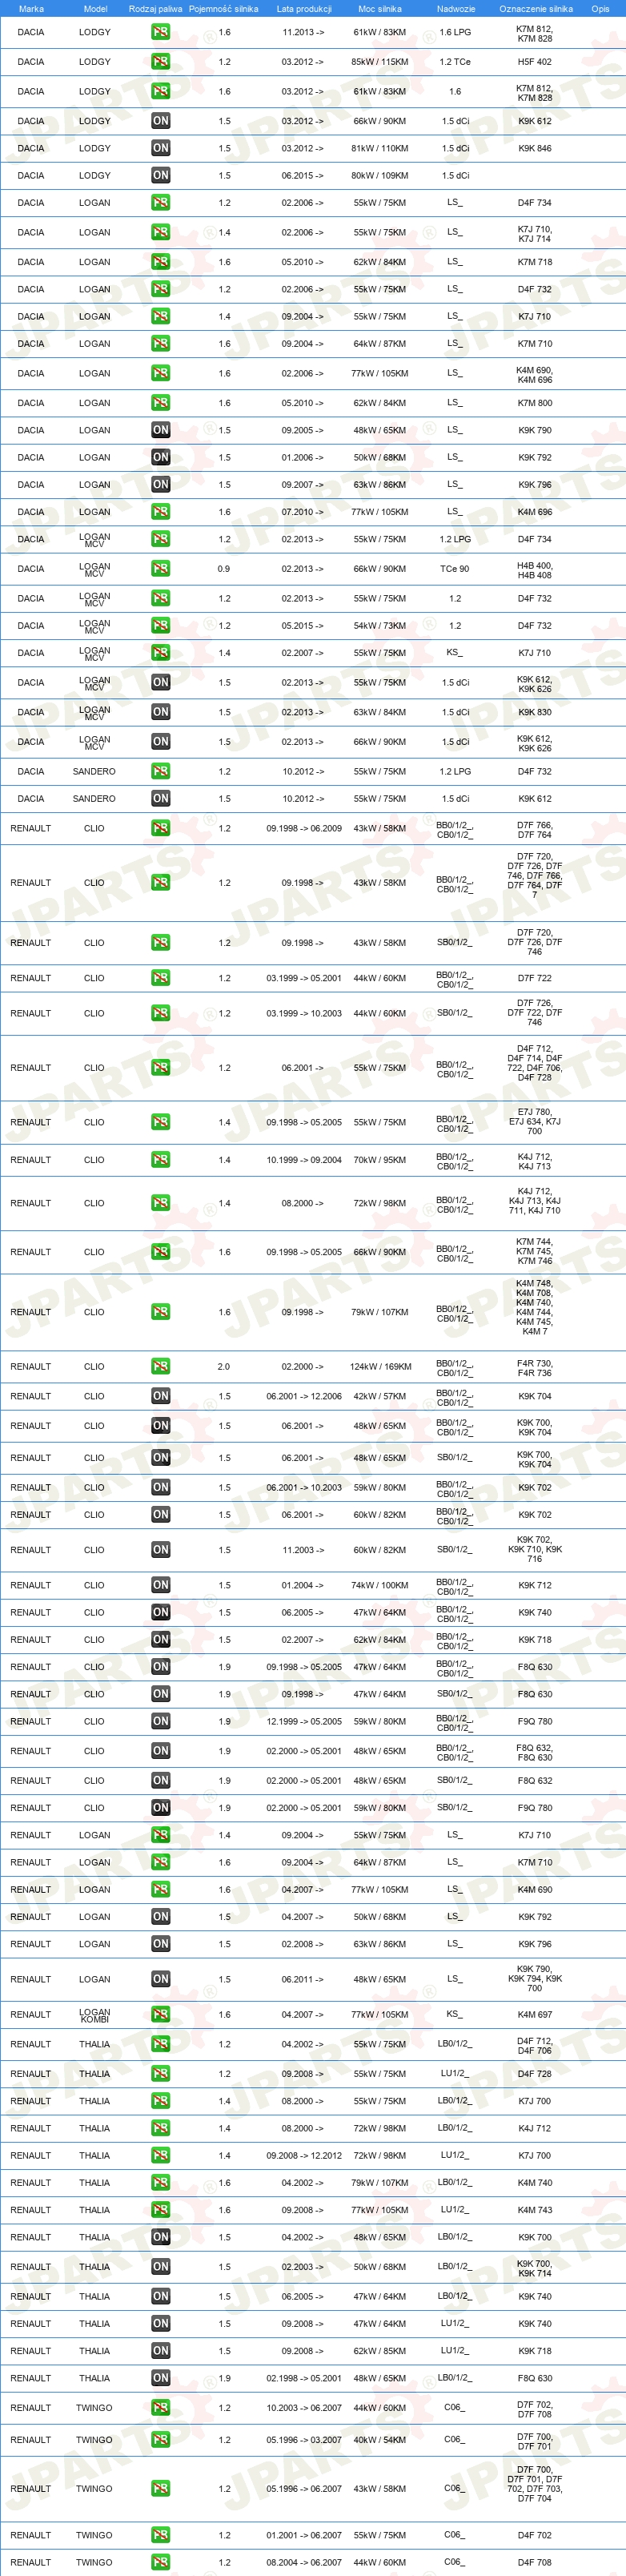This screenshot has height=2576, width=626.
Task: Select the 05.1996 -> 03.2007 production years cell
Action: click(x=304, y=2440)
